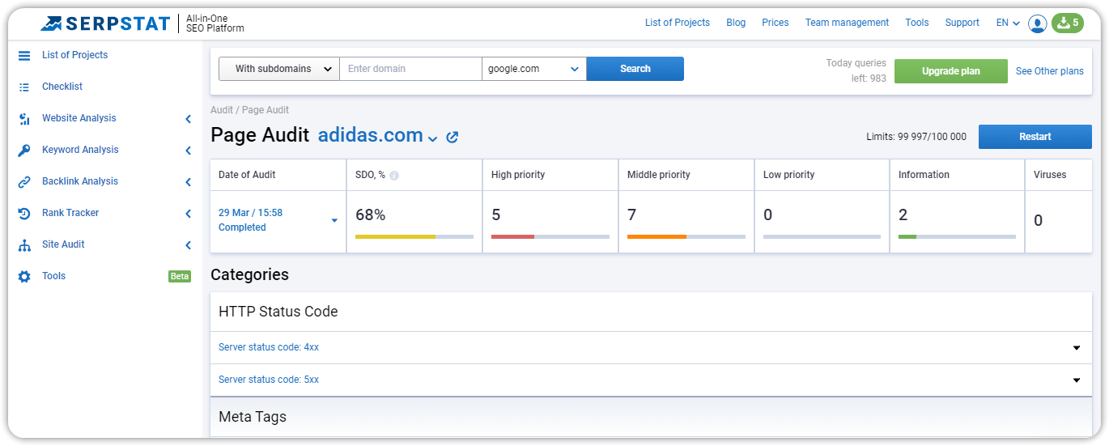Expand the Server status code: 4xx row
The image size is (1109, 446).
click(651, 347)
